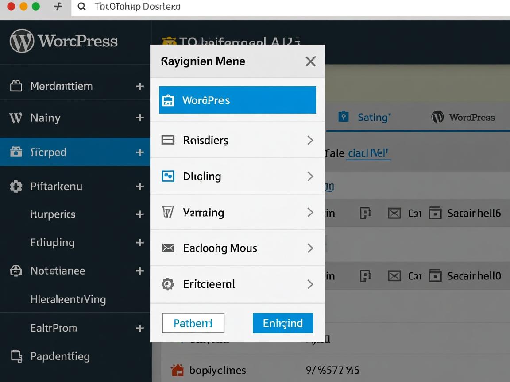510x382 pixels.
Task: Open the Dlioling submenu arrow
Action: pos(310,176)
